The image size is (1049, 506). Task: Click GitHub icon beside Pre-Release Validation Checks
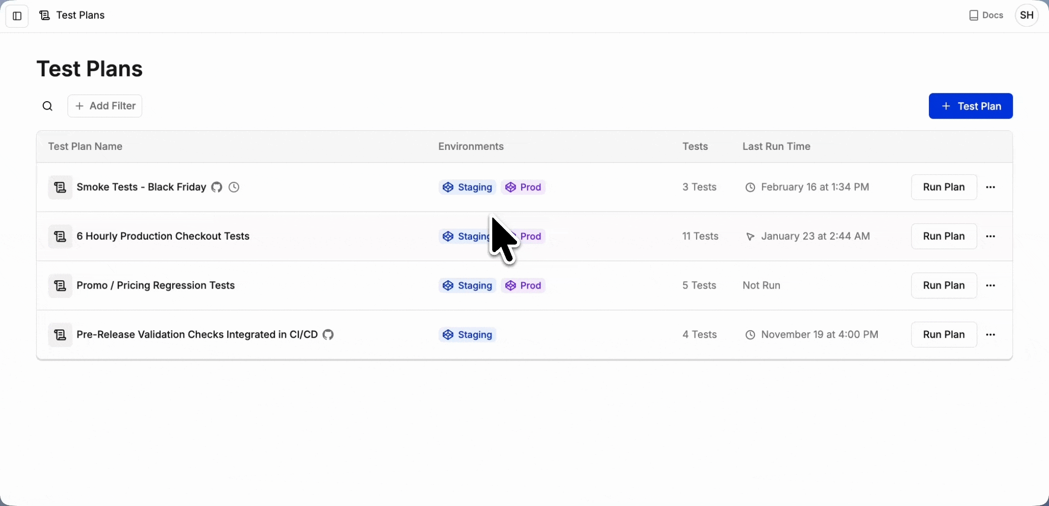point(328,335)
